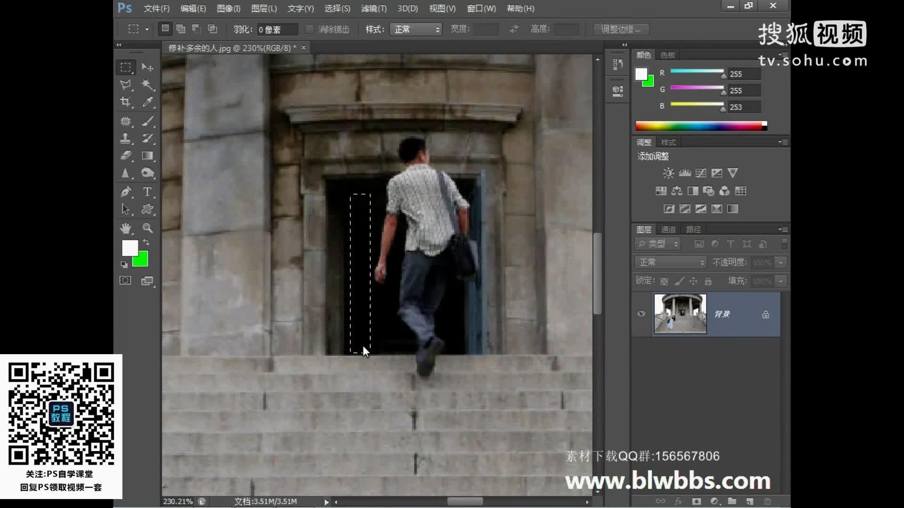Select the Eyedropper tool
The width and height of the screenshot is (904, 508).
(x=147, y=102)
